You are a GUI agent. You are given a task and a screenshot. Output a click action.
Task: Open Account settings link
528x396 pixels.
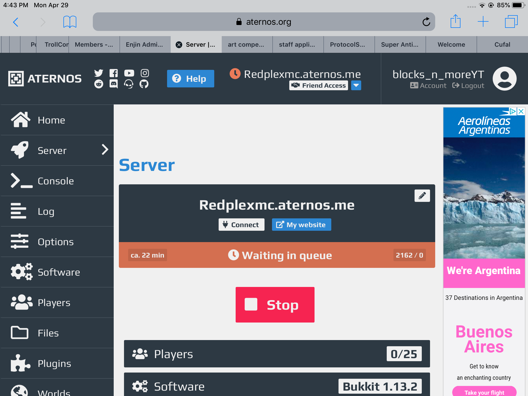[x=428, y=86]
